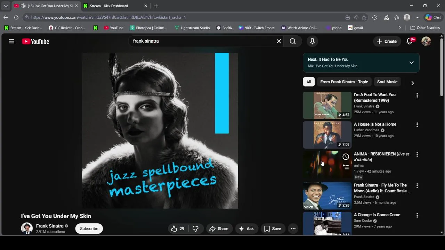Close the Kick Dashboard tab
The height and width of the screenshot is (250, 445).
click(x=146, y=6)
